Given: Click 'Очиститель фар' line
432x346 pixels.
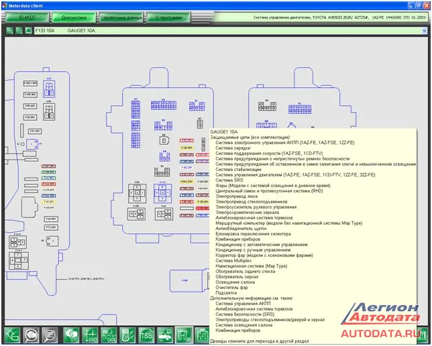Looking at the screenshot, I should [x=231, y=288].
